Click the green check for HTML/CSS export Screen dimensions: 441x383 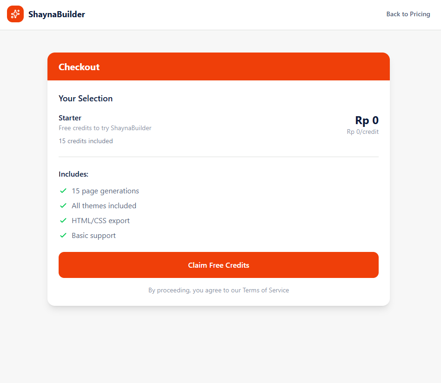coord(63,220)
